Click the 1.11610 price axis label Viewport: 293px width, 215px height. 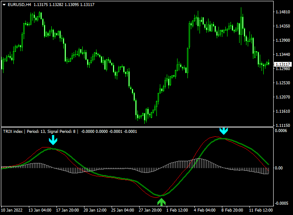coord(283,111)
